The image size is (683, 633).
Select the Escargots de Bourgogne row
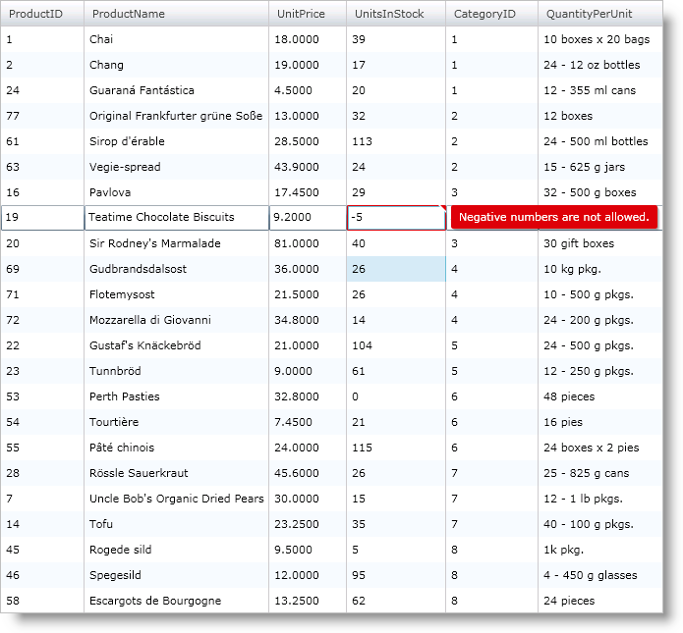point(155,601)
